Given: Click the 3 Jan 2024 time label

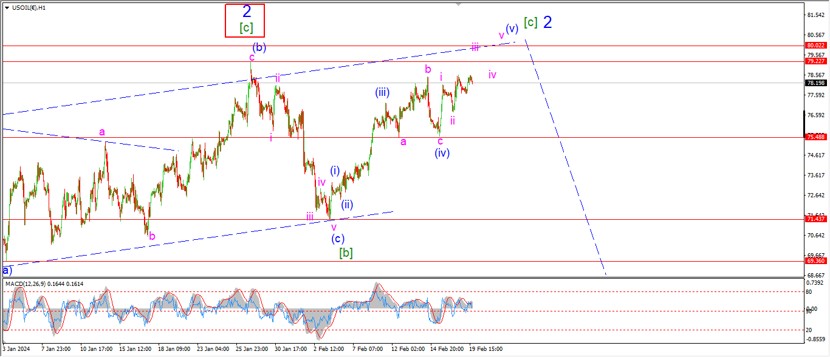Looking at the screenshot, I should (15, 349).
